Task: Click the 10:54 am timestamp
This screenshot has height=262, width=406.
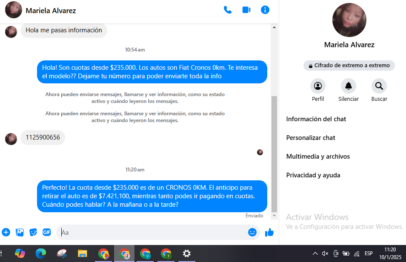Action: point(135,50)
